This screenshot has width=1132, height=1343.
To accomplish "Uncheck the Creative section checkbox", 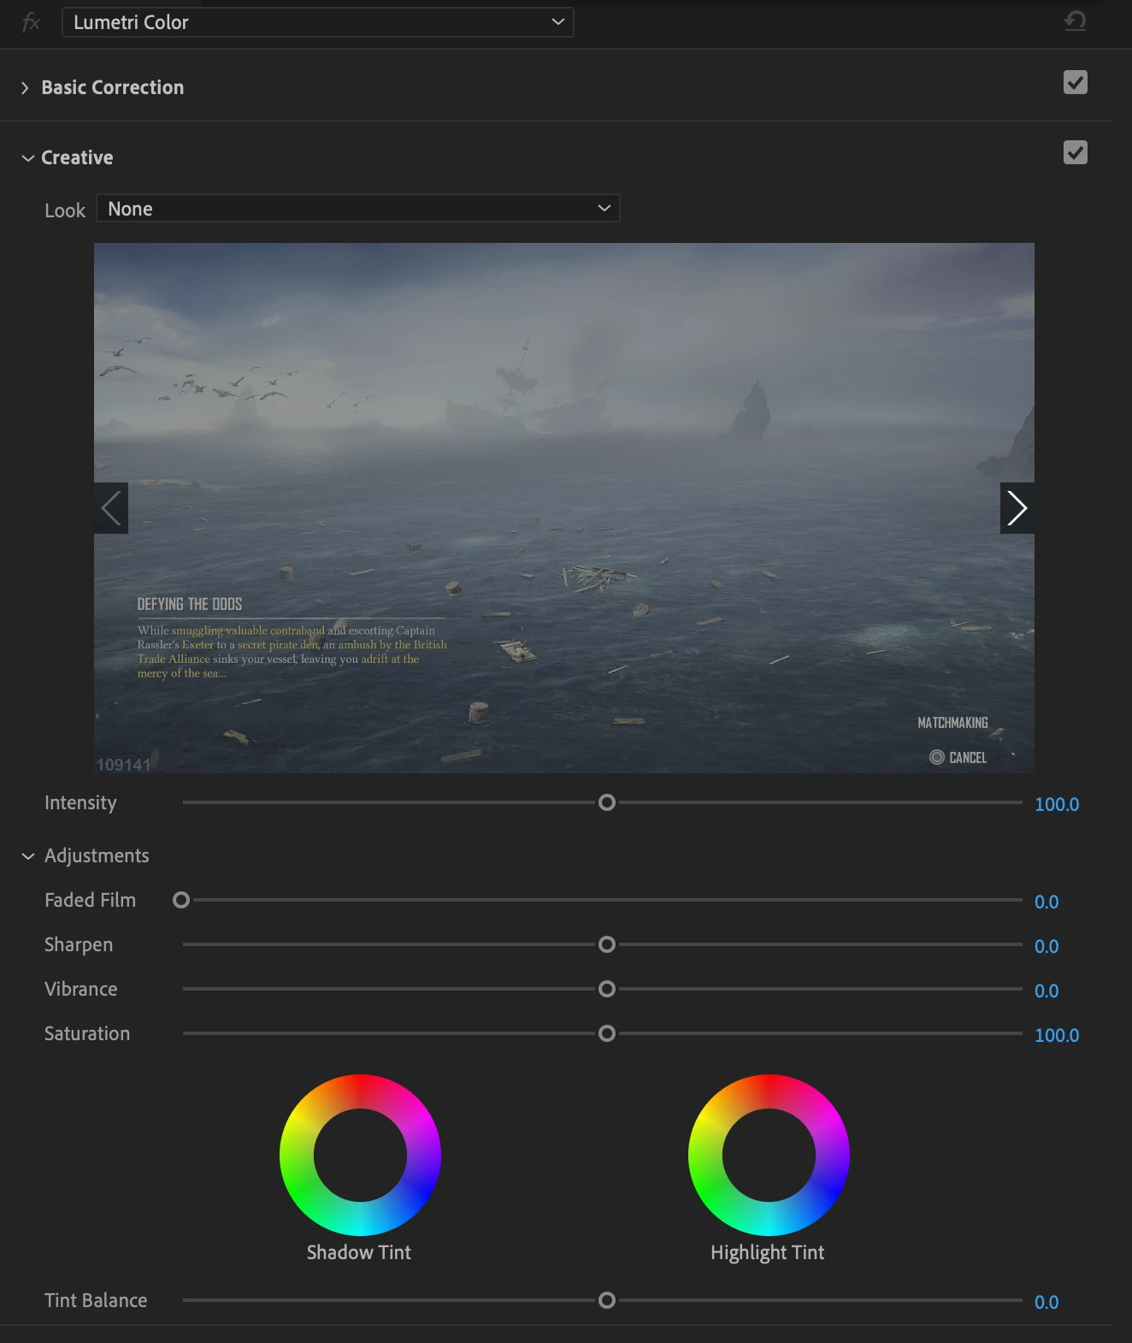I will point(1076,153).
